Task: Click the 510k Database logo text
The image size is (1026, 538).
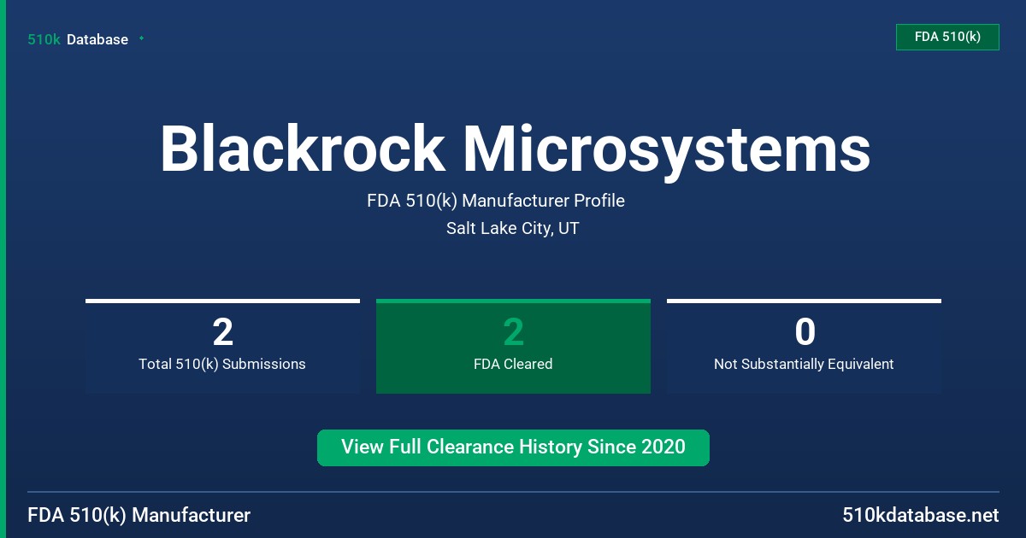Action: pyautogui.click(x=78, y=39)
